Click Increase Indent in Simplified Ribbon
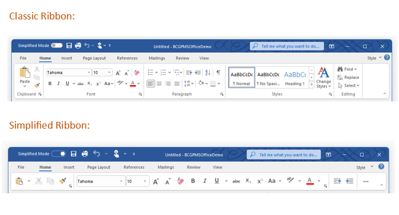Viewport: 399px width, 215px height. (x=349, y=181)
